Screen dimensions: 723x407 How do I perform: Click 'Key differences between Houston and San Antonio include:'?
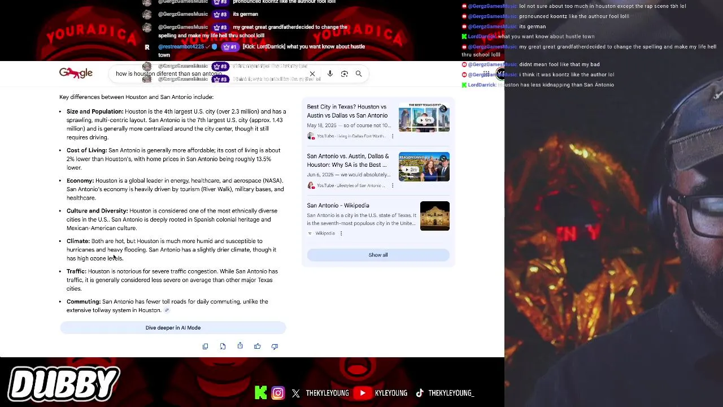(136, 97)
